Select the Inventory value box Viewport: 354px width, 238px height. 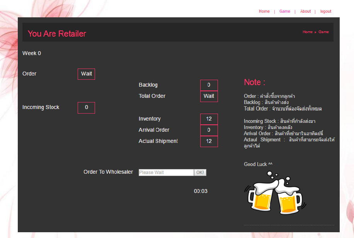209,119
